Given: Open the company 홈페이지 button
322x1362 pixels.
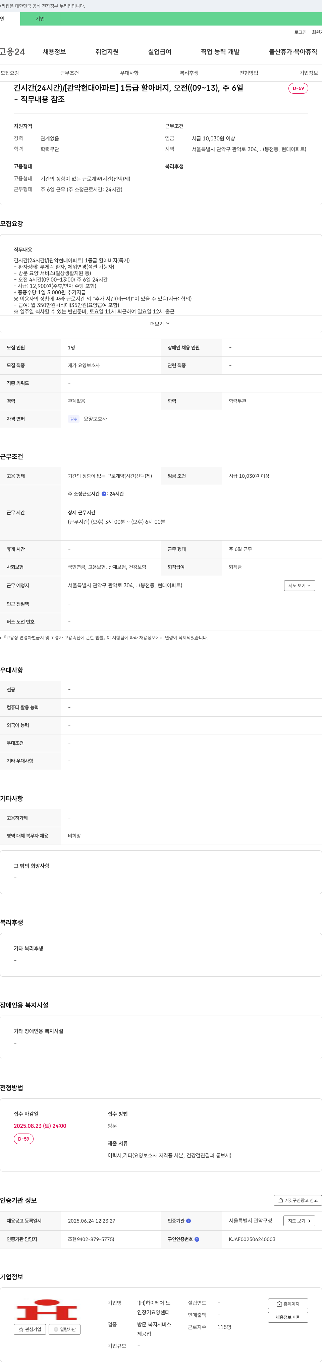Looking at the screenshot, I should pyautogui.click(x=288, y=1304).
